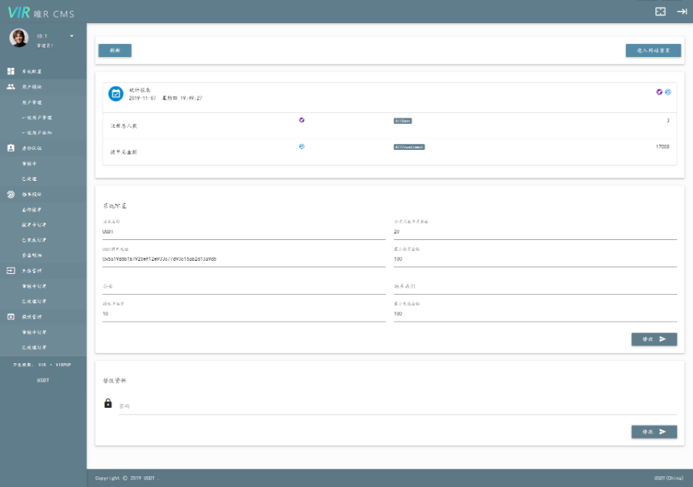Screen dimensions: 693x487
Task: Focus the field containing value 20
Action: point(535,232)
